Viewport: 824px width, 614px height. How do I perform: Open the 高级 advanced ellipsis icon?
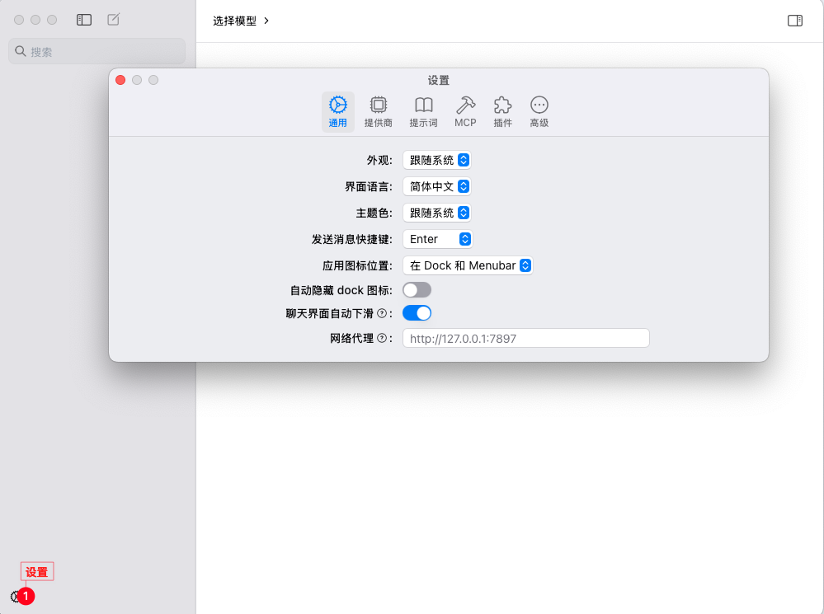pyautogui.click(x=539, y=105)
